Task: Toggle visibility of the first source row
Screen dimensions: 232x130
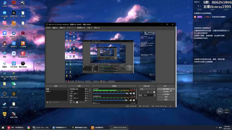Action: click(86, 89)
